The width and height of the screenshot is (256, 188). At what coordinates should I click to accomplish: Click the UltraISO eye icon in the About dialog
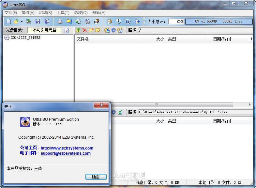[25, 122]
